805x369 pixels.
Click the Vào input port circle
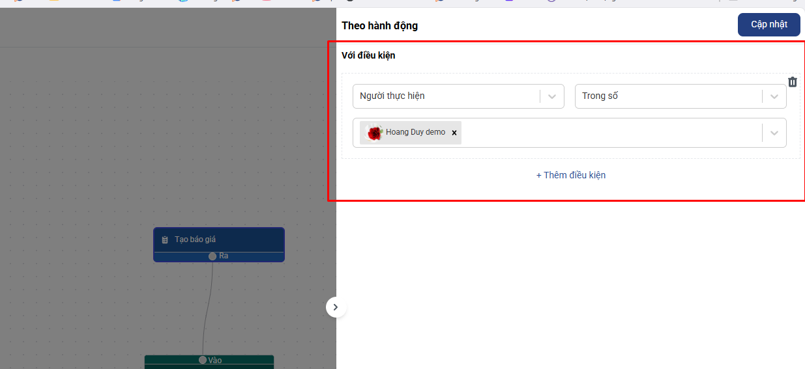(203, 360)
